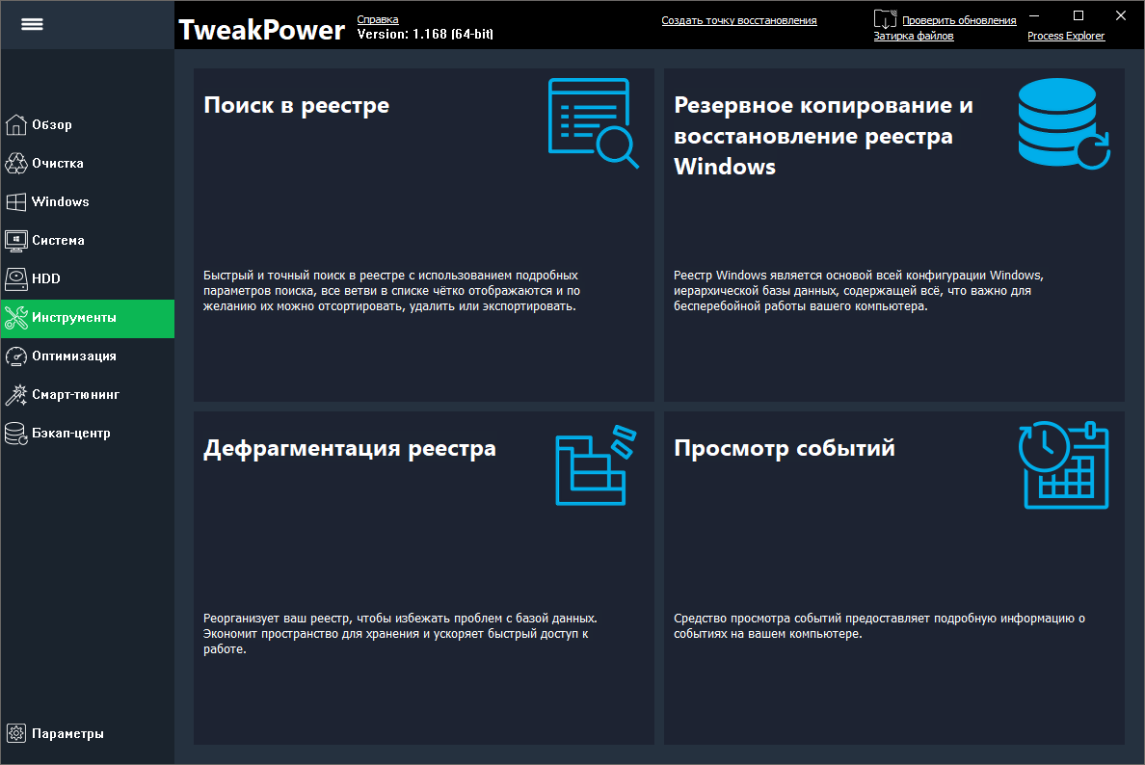Click the TweakPower title logo
1145x765 pixels.
(x=261, y=30)
